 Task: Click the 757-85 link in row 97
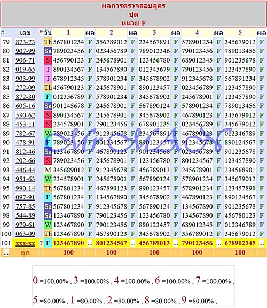coord(25,206)
